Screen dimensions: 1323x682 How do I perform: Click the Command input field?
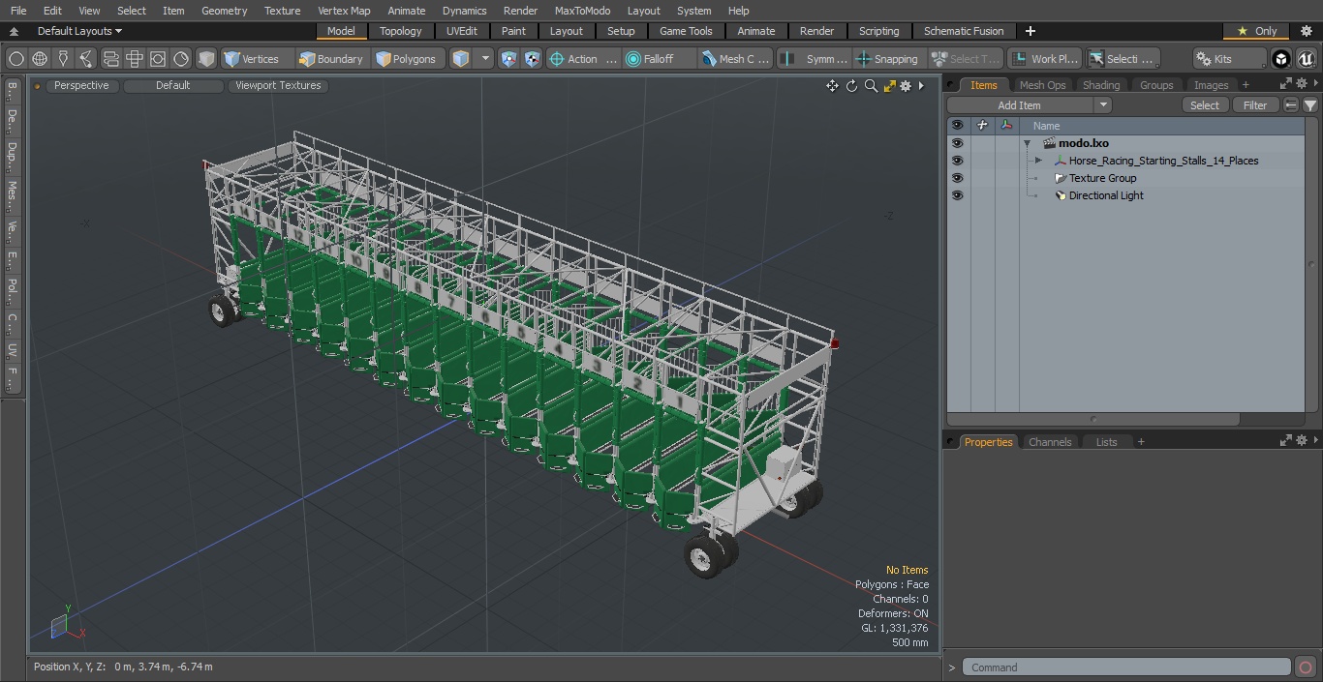click(x=1126, y=667)
